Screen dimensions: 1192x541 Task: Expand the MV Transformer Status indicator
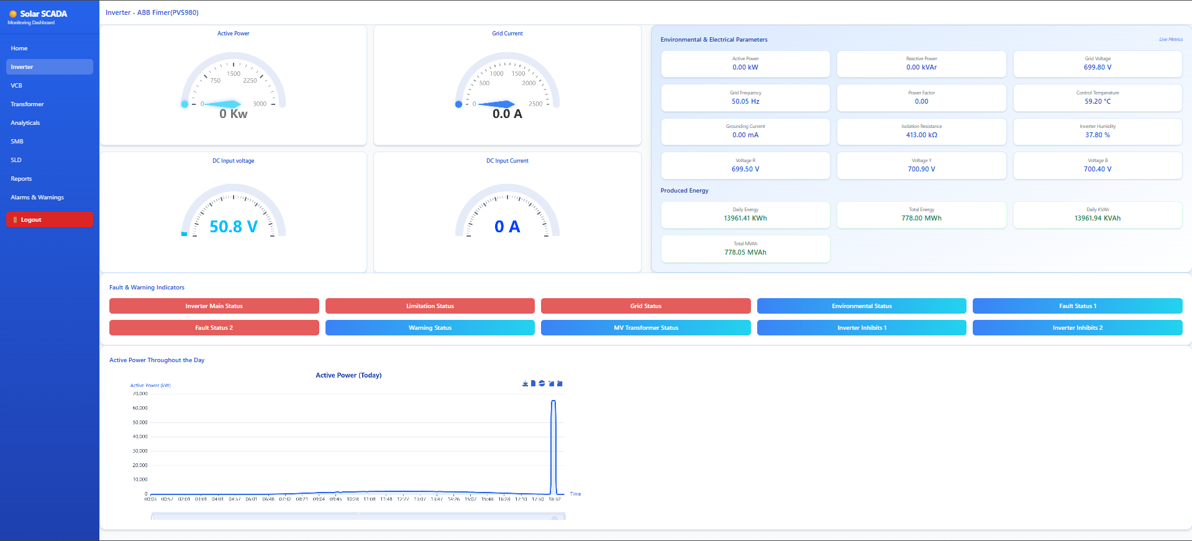[645, 328]
